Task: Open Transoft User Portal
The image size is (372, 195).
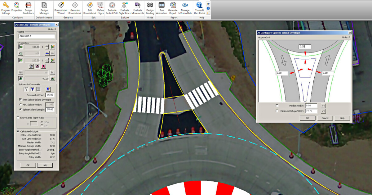Action: (199, 6)
